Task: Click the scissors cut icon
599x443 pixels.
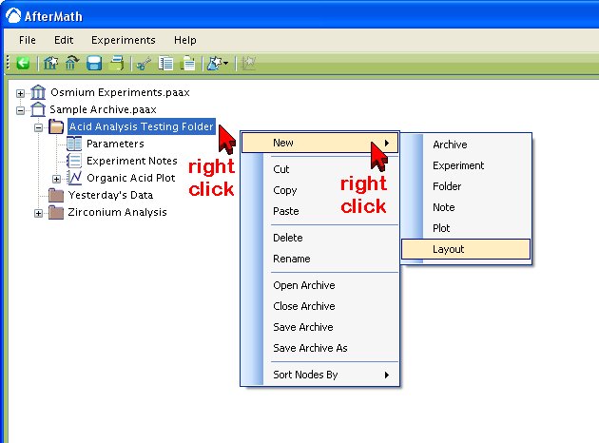Action: [144, 64]
